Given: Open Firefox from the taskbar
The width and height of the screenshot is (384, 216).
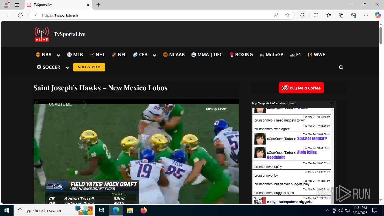Looking at the screenshot, I should [x=144, y=210].
